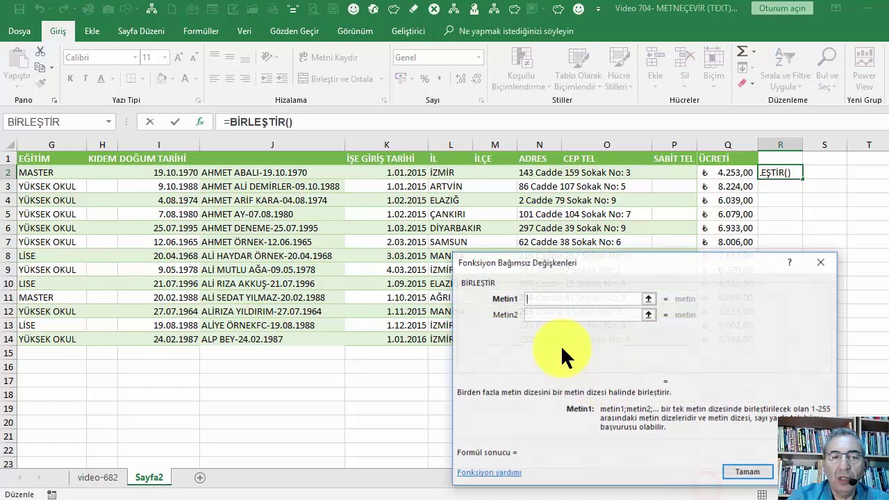The height and width of the screenshot is (500, 889).
Task: Open Koşullu Biçimlendirme icon
Action: click(x=521, y=69)
